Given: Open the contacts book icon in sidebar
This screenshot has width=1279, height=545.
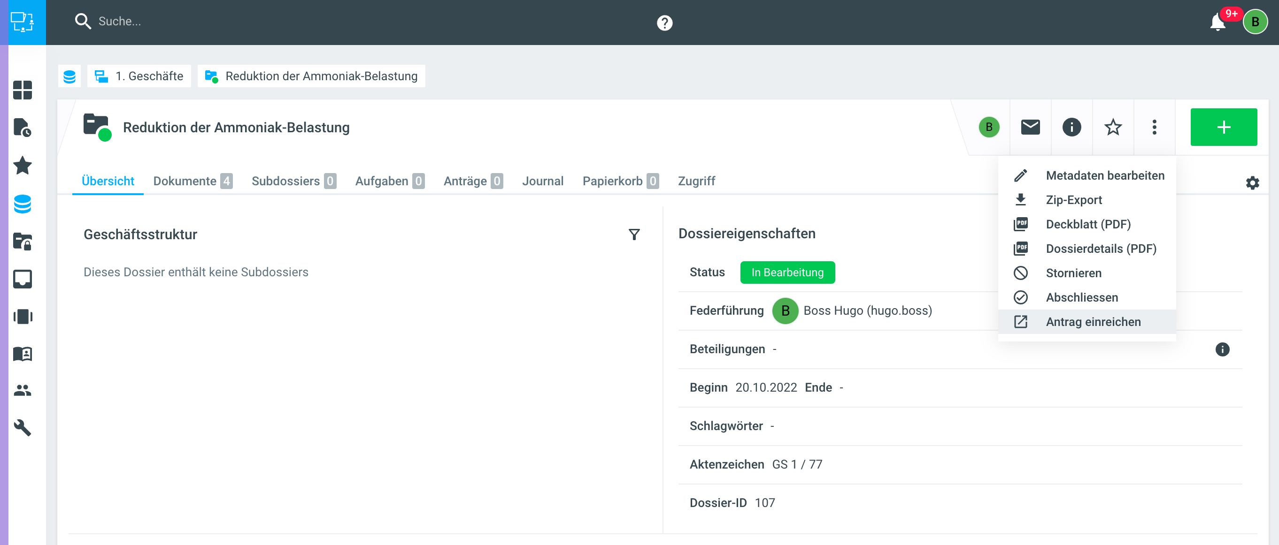Looking at the screenshot, I should (x=23, y=354).
